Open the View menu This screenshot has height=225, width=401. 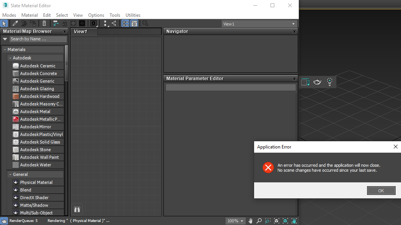click(x=78, y=15)
